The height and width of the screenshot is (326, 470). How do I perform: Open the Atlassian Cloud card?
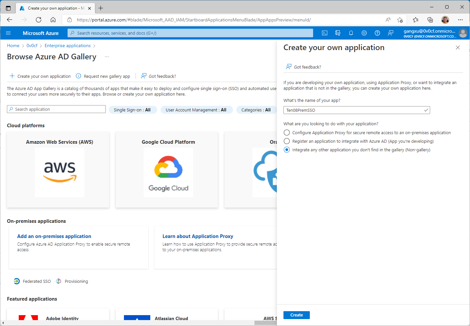point(167,314)
